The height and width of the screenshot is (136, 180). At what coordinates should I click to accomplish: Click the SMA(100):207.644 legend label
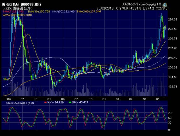tap(89, 12)
